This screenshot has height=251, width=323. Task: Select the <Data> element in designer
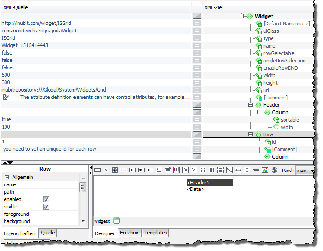pyautogui.click(x=196, y=189)
